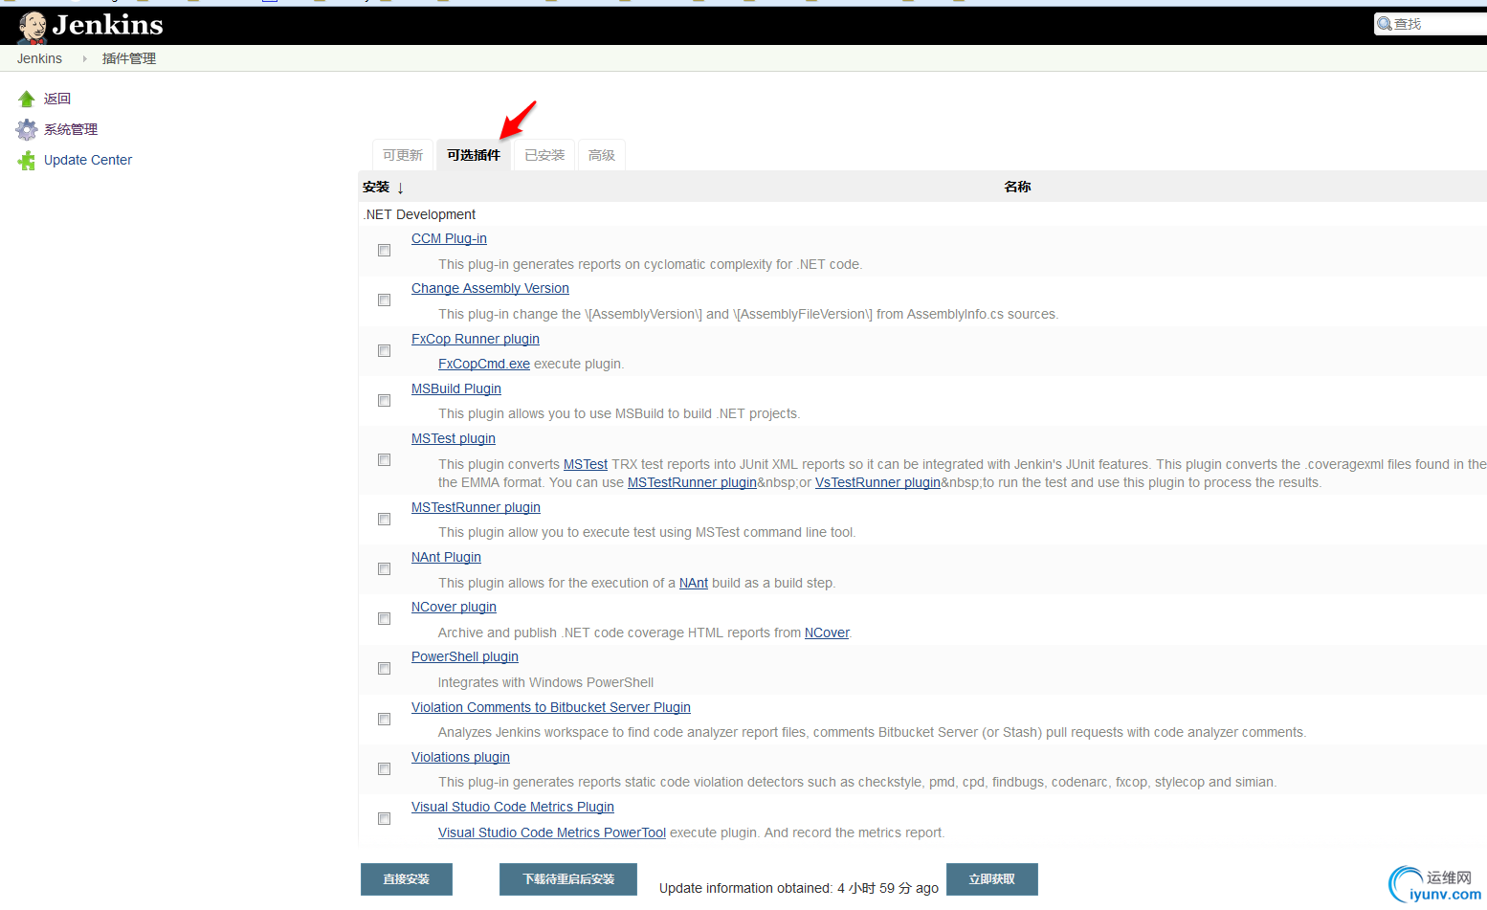Screen dimensions: 1487x910
Task: Check the NAnt Plugin checkbox
Action: tap(384, 569)
